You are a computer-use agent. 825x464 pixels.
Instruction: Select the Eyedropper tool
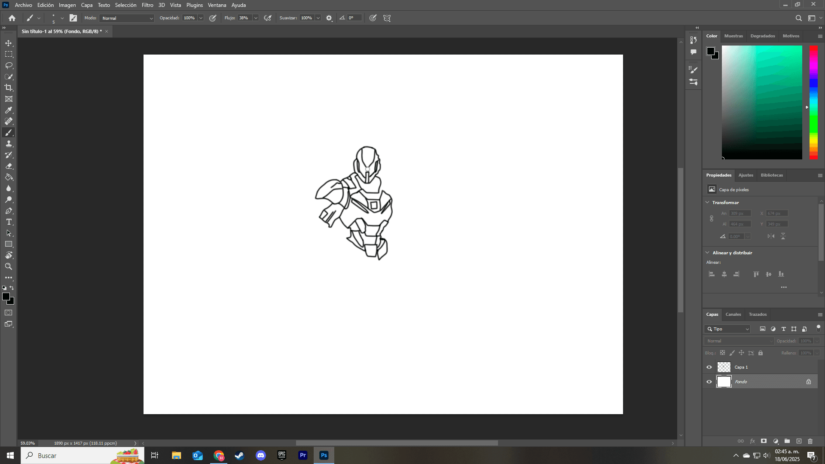click(9, 110)
